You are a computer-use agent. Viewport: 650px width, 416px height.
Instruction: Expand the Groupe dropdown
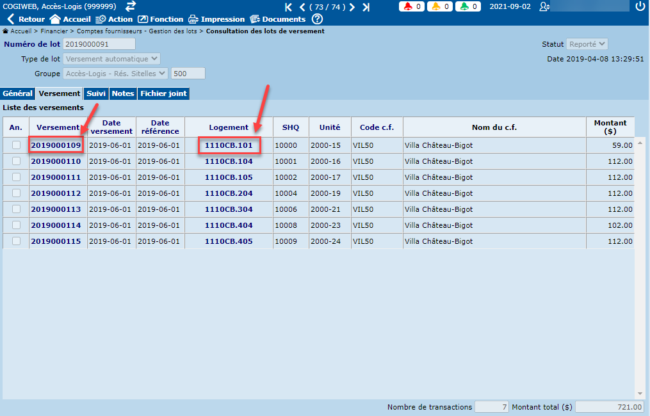point(116,74)
